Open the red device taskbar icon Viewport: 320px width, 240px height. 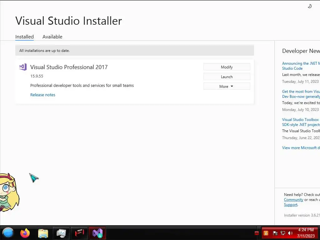pyautogui.click(x=79, y=233)
